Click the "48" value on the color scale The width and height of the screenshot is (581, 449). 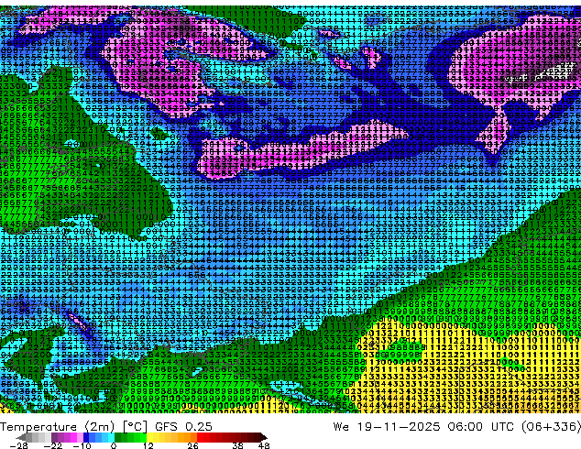point(264,445)
